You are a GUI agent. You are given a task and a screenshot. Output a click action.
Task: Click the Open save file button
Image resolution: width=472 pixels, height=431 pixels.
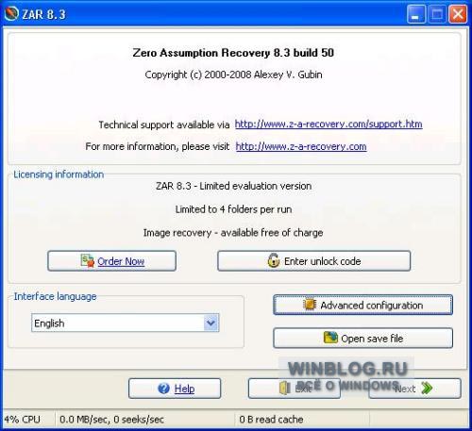pos(362,339)
